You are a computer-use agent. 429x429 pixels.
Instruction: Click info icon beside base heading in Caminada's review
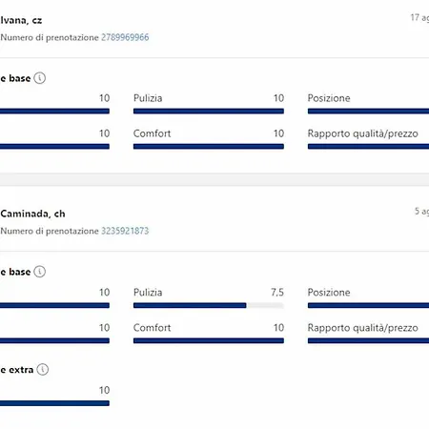pos(40,272)
